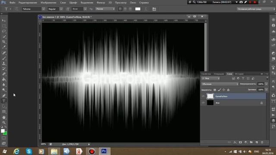276x155 pixels.
Task: Add a layer mask
Action: 241,143
